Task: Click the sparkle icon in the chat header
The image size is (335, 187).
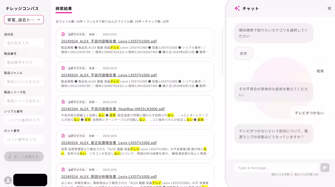Action: (237, 8)
